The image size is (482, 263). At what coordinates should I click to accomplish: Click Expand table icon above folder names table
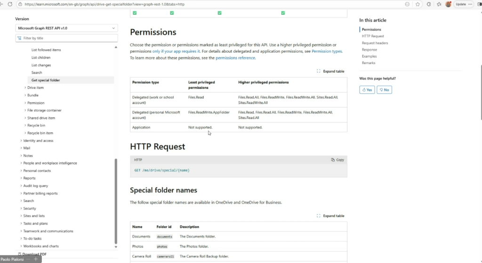(x=319, y=215)
